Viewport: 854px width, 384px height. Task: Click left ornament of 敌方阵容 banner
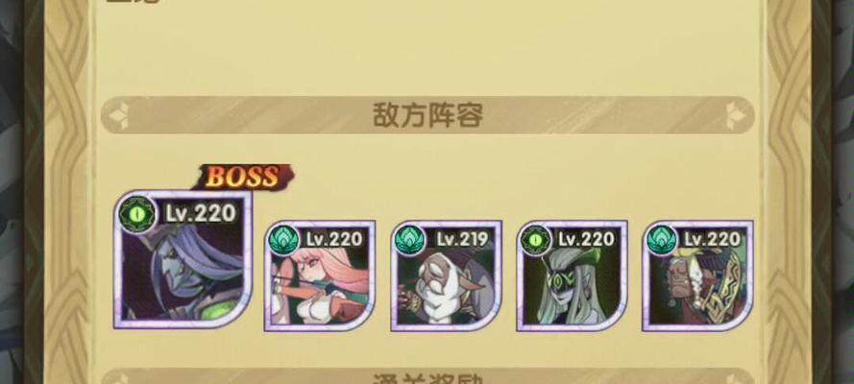pyautogui.click(x=119, y=115)
